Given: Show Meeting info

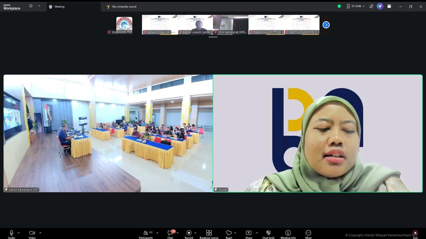Looking at the screenshot, I should [288, 234].
